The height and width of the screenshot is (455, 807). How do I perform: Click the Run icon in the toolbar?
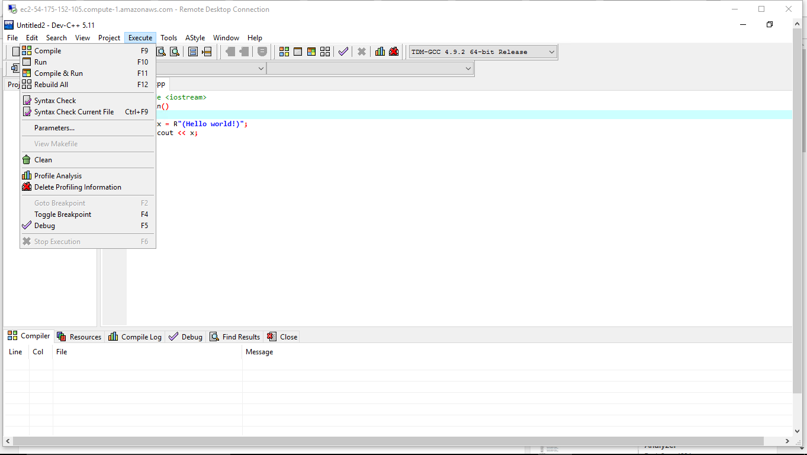(x=298, y=52)
